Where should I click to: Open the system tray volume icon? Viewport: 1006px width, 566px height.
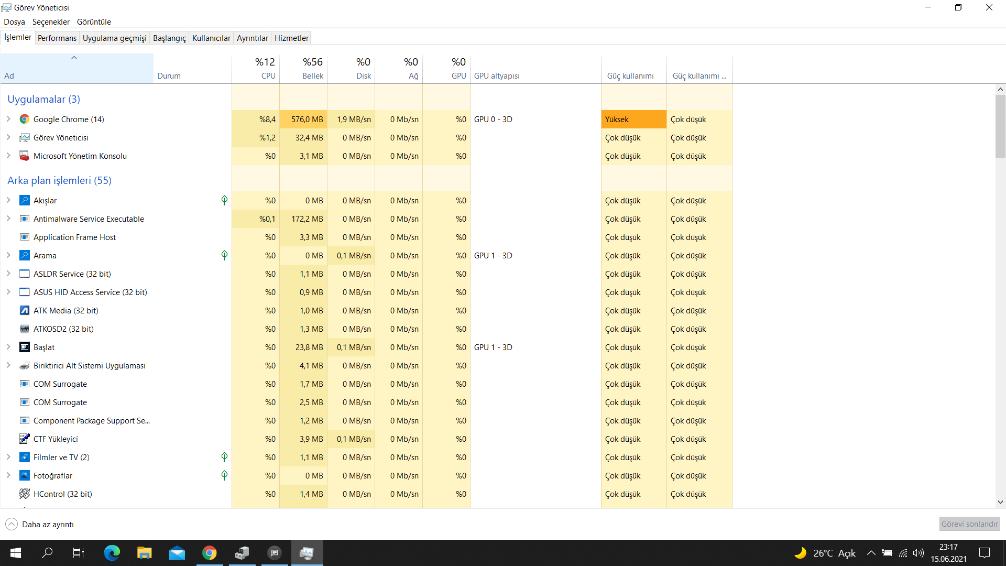coord(918,553)
